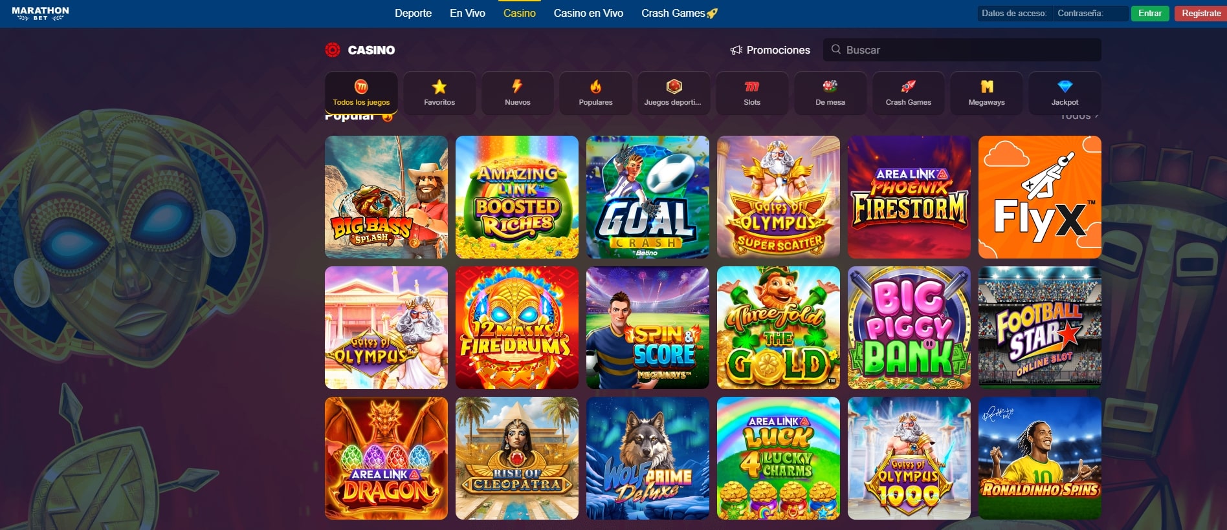The image size is (1227, 530).
Task: Select the Nuevos lightning bolt category
Action: 517,93
